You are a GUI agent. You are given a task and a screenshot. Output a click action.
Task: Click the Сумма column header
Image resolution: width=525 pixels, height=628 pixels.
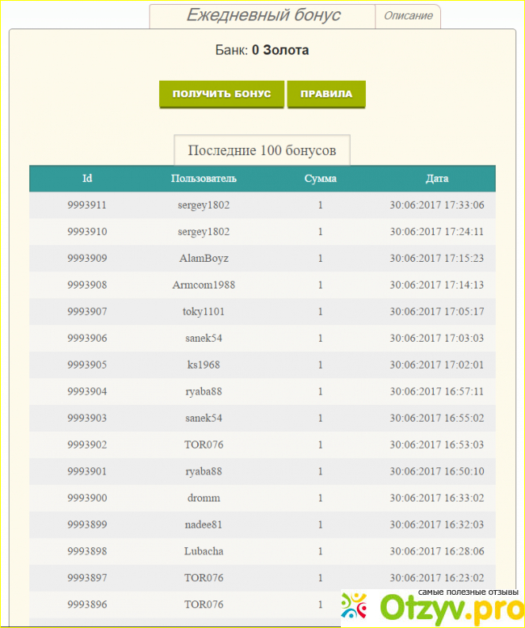(320, 179)
